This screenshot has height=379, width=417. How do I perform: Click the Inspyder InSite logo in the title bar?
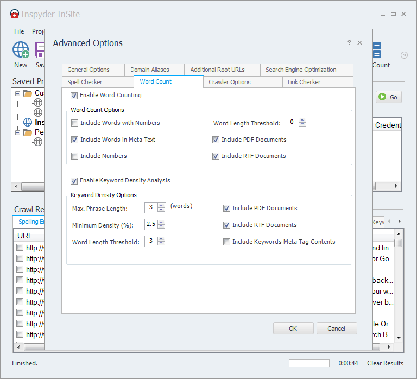(15, 14)
